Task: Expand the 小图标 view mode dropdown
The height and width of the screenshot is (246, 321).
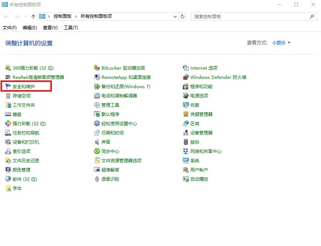Action: [x=281, y=43]
